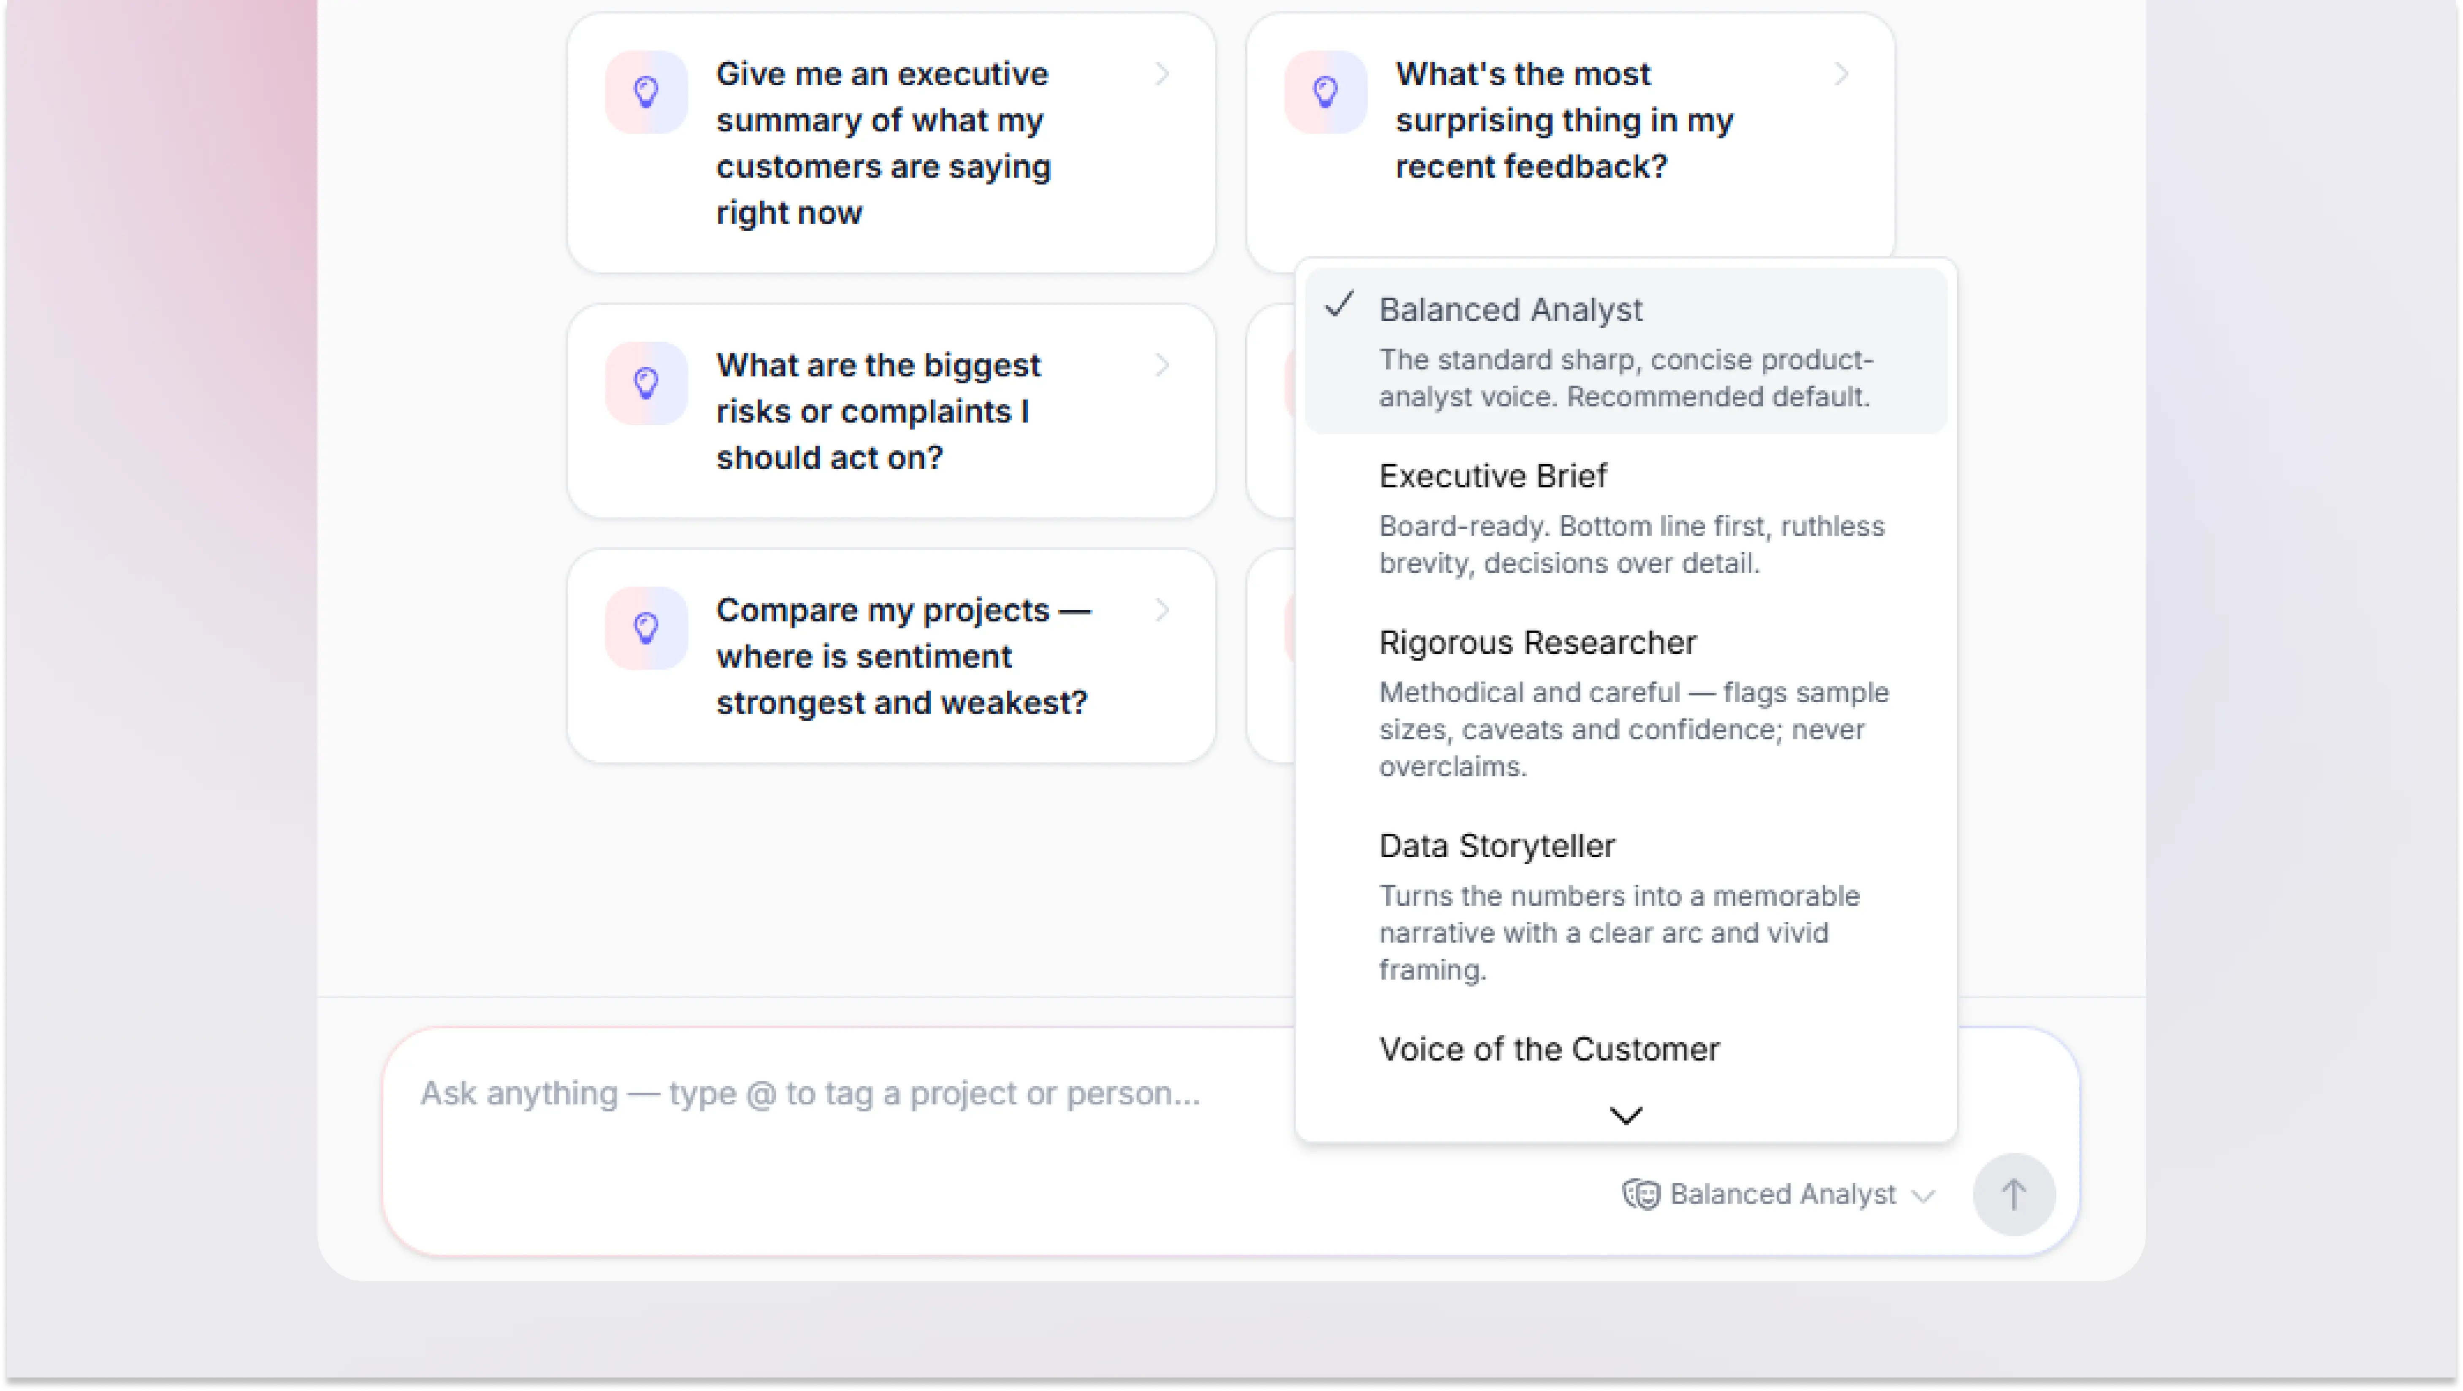2463x1391 pixels.
Task: Click lightbulb icon on executive summary card
Action: pos(646,92)
